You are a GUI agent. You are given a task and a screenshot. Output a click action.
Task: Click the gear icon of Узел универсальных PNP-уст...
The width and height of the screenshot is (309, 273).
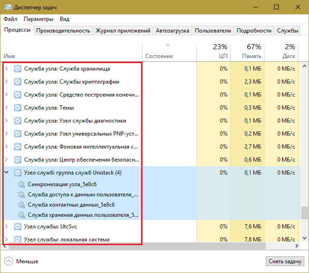click(18, 134)
